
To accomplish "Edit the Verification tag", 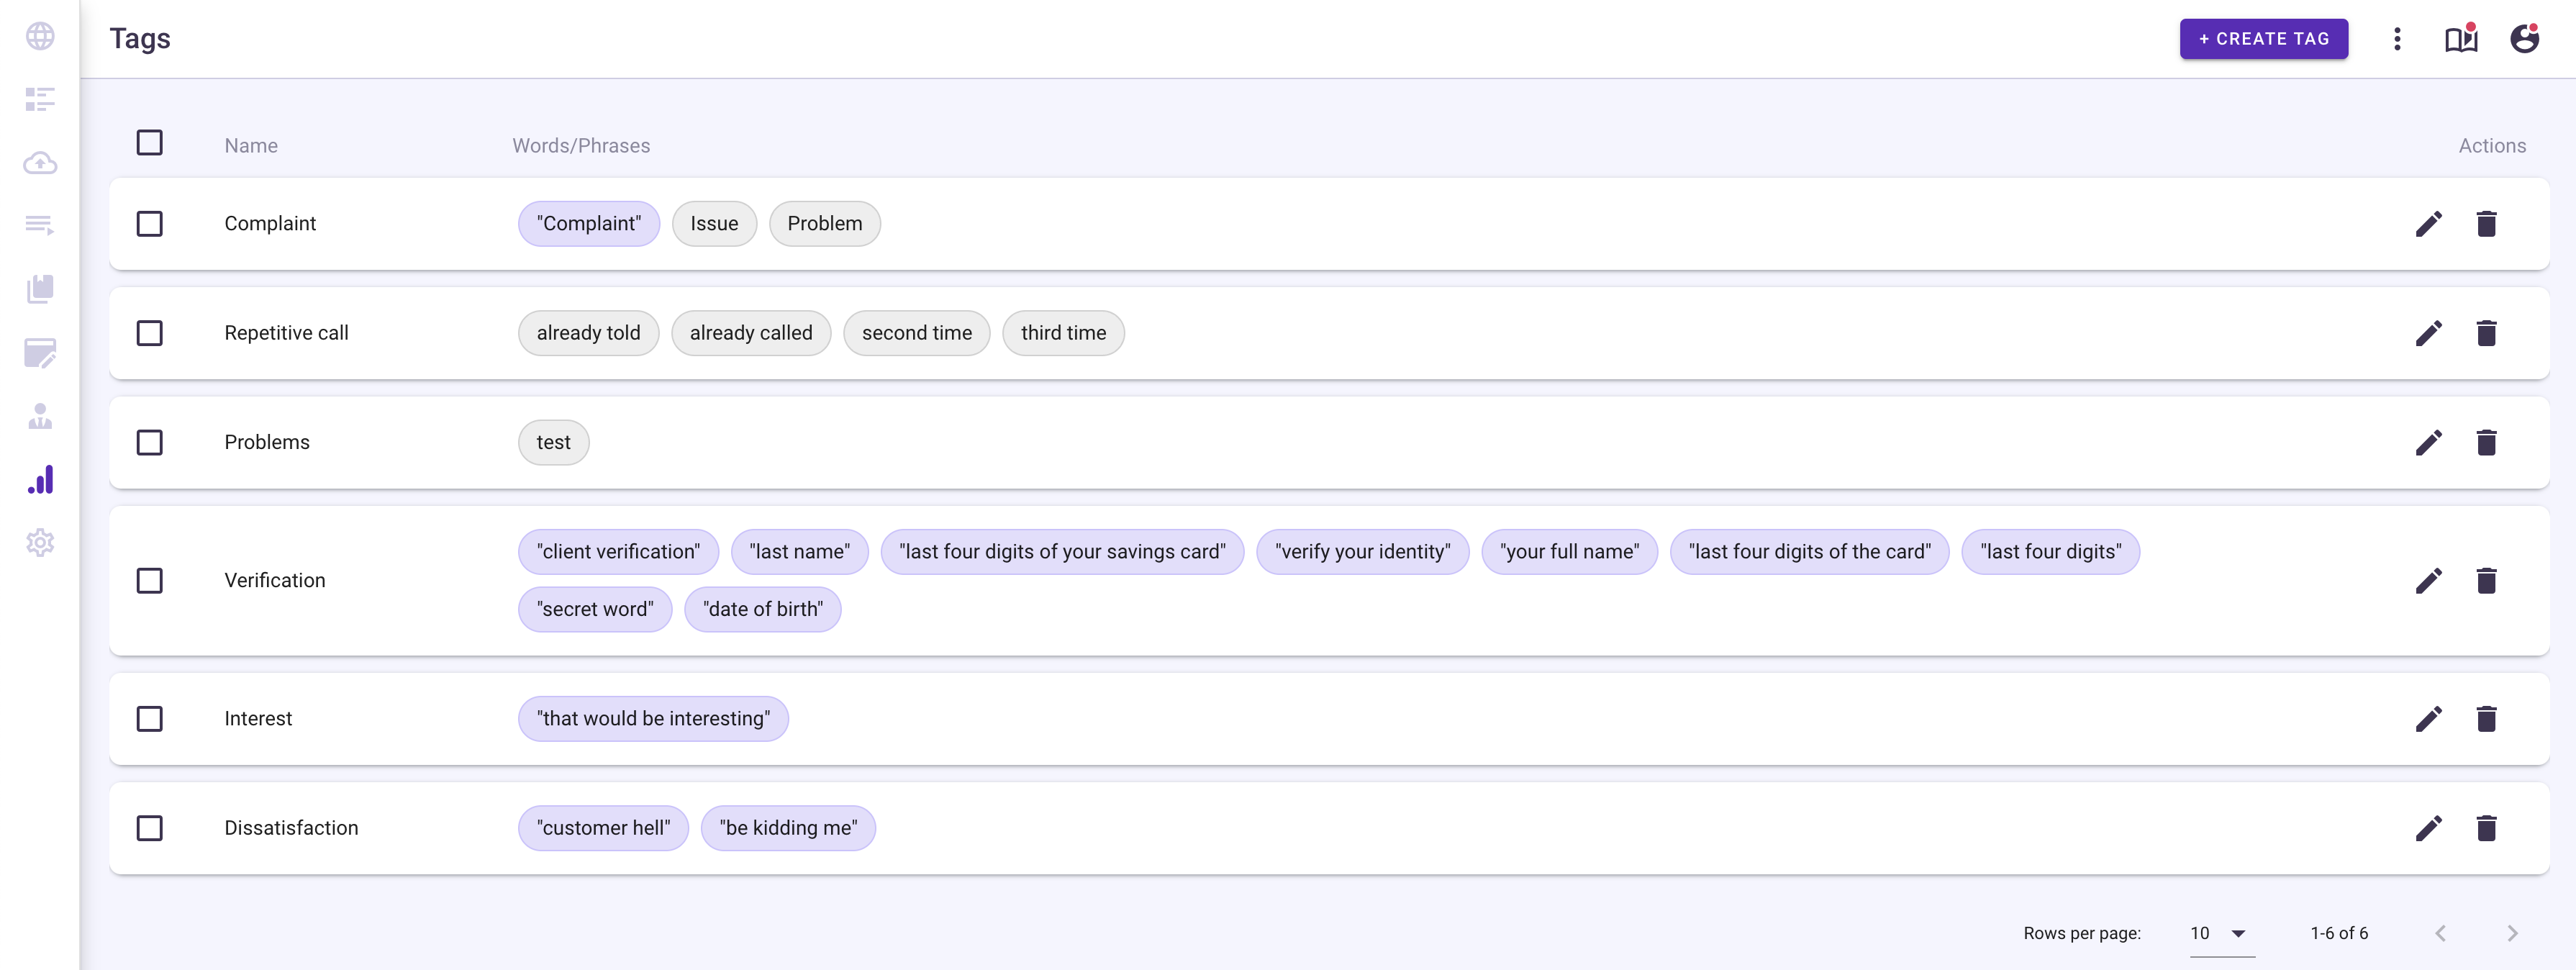I will 2429,581.
